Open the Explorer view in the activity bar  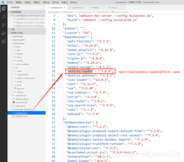3,9
